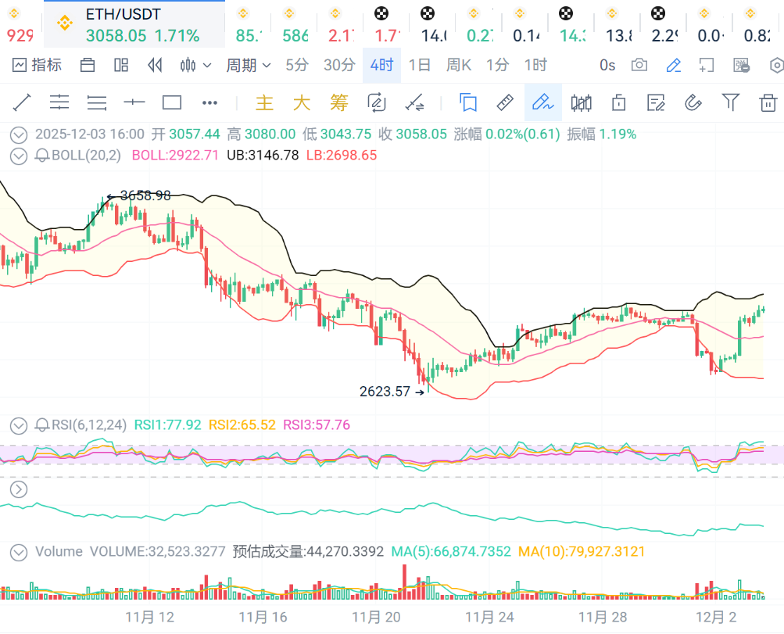
Task: Select the rectangle shape drawing tool
Action: (171, 102)
